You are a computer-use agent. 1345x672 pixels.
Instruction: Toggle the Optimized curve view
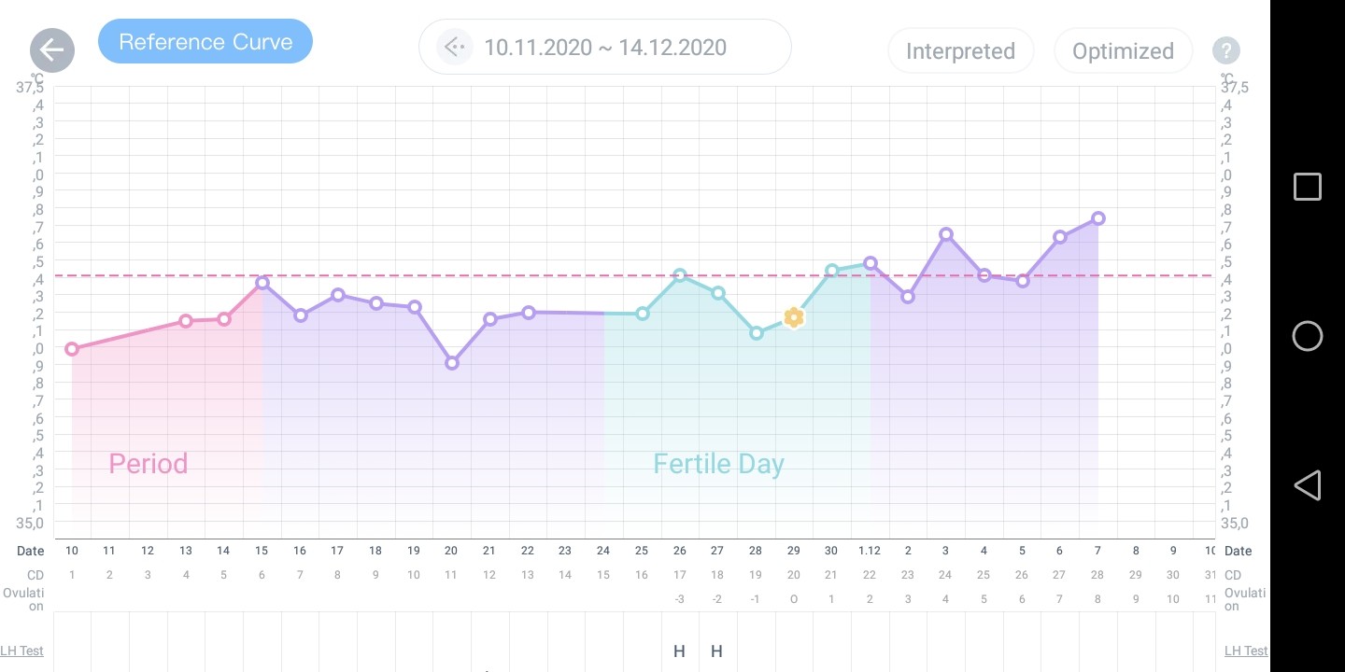pos(1123,50)
